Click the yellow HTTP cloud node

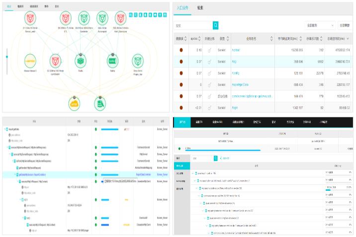pyautogui.click(x=75, y=103)
